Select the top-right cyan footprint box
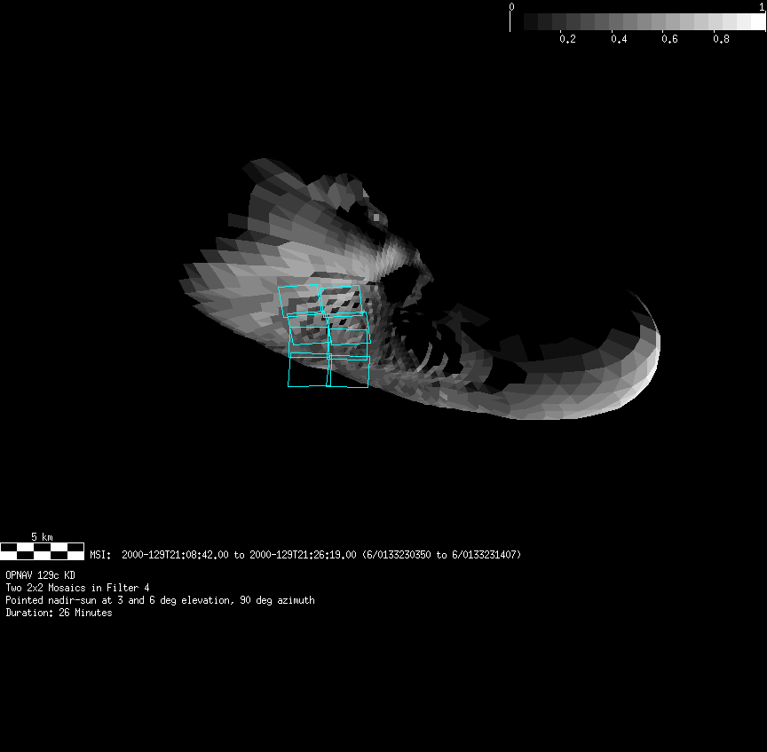The image size is (767, 752). pos(341,299)
